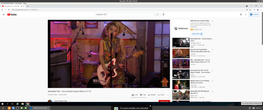Select the Samantha Fish browser tab
The width and height of the screenshot is (263, 110).
[x=13, y=6]
